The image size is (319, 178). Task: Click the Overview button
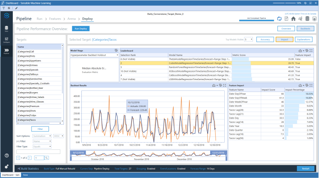[286, 29]
